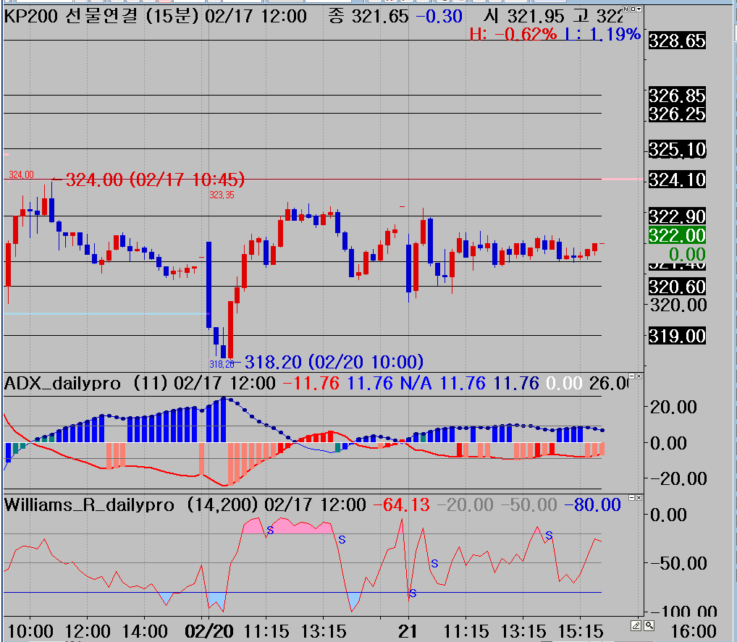Minimize the Williams_R_dailypro indicator pane
This screenshot has height=642, width=737.
pyautogui.click(x=632, y=497)
